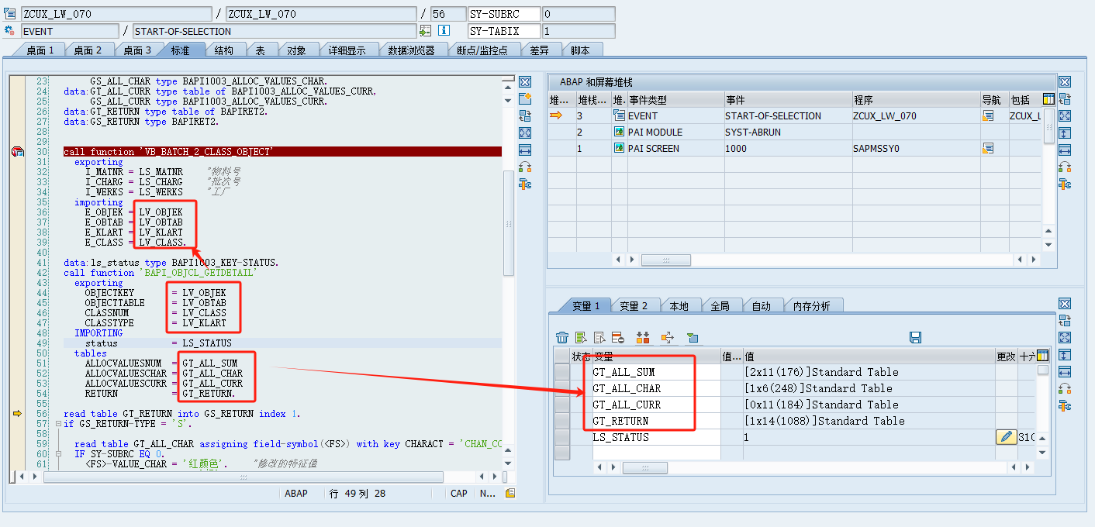This screenshot has width=1095, height=527.
Task: Click inside the SY-SUBRC value field
Action: click(x=578, y=12)
